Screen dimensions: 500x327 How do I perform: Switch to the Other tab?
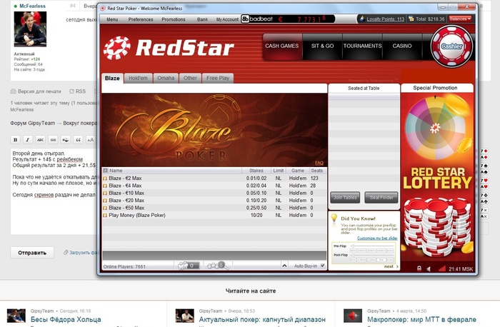[190, 78]
